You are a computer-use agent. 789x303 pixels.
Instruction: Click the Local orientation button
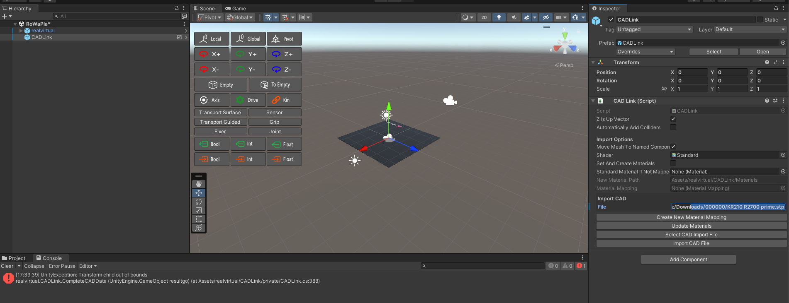click(212, 39)
